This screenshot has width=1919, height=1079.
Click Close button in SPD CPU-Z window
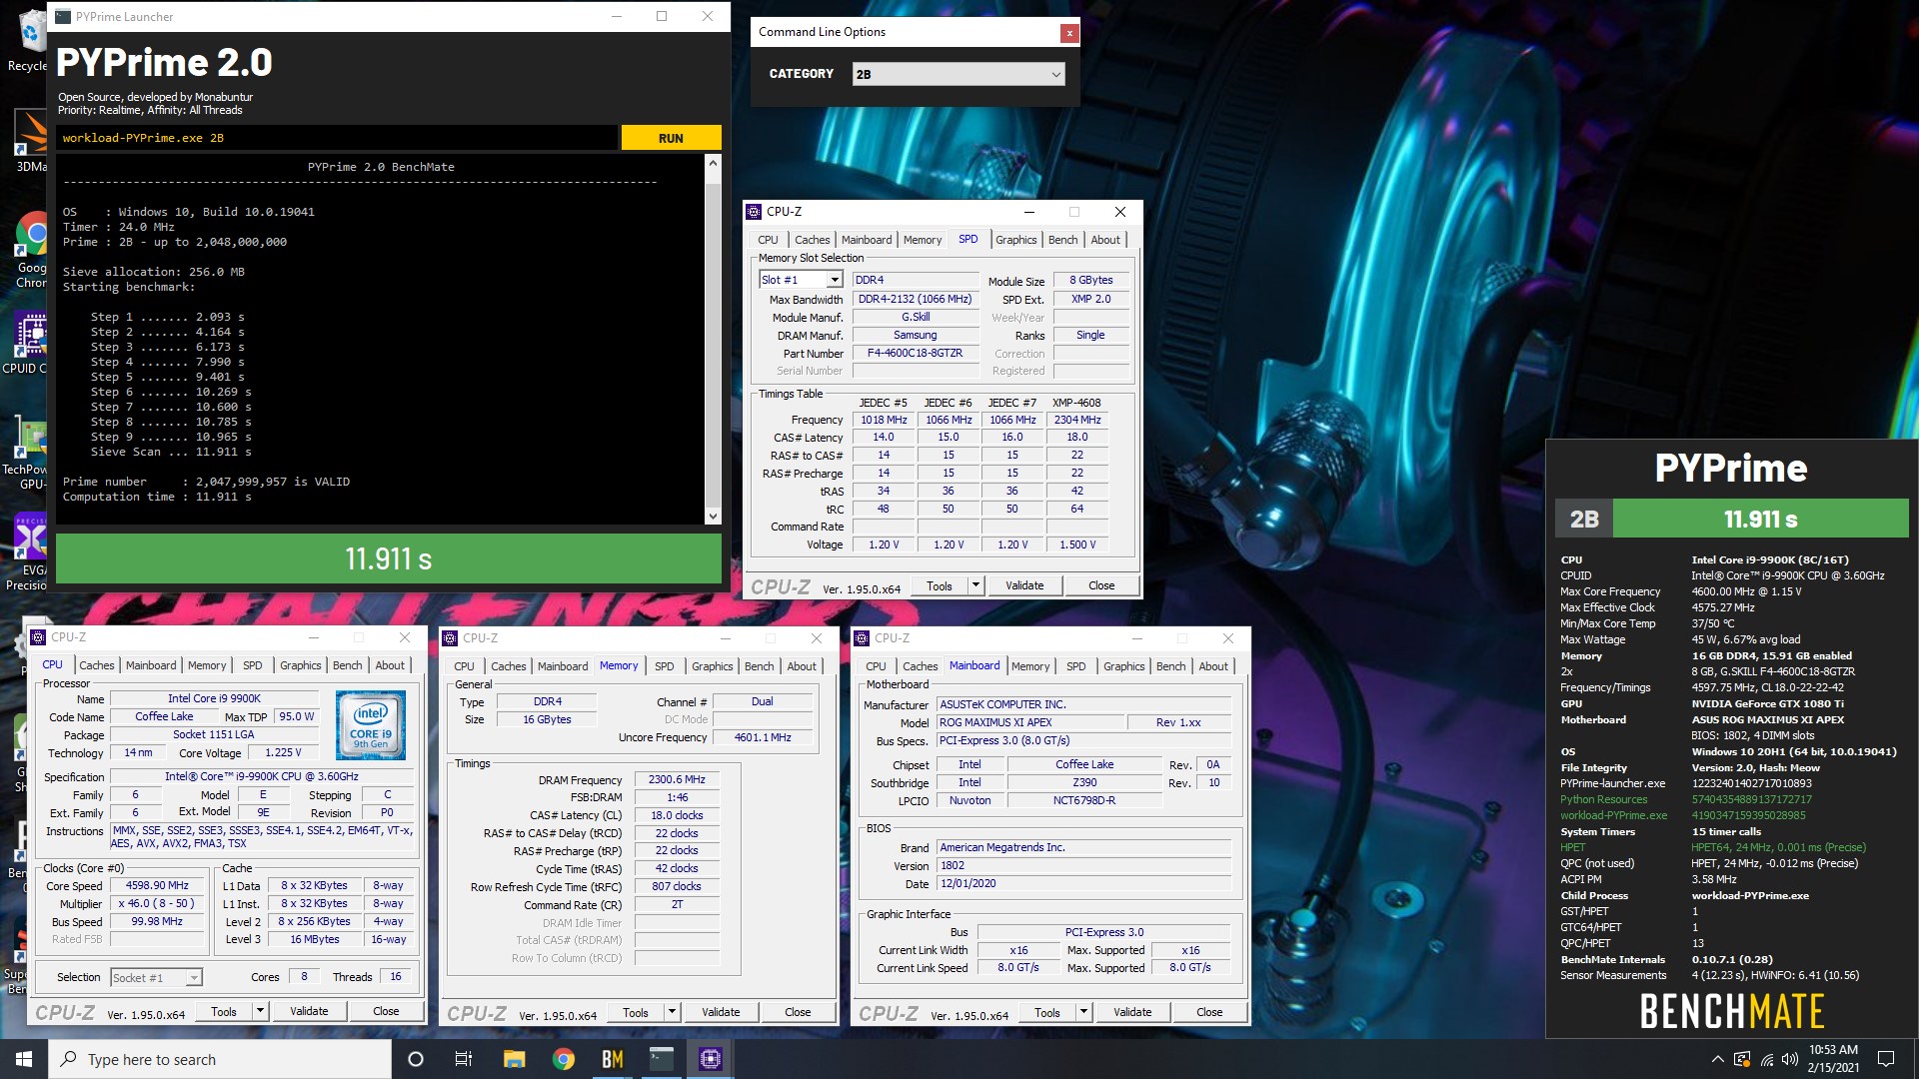coord(1101,585)
